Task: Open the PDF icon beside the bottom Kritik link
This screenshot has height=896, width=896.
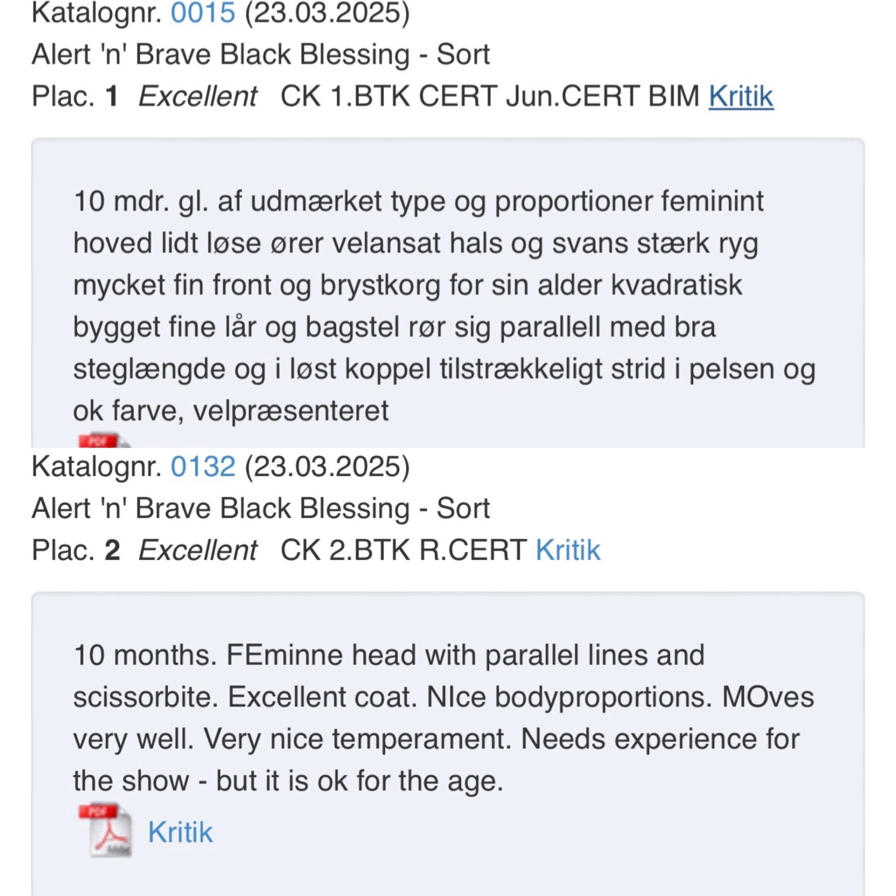Action: pyautogui.click(x=105, y=831)
